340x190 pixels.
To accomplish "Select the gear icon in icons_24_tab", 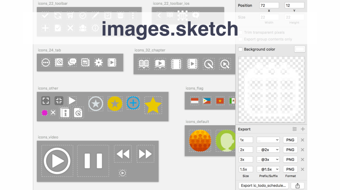I will (x=98, y=63).
